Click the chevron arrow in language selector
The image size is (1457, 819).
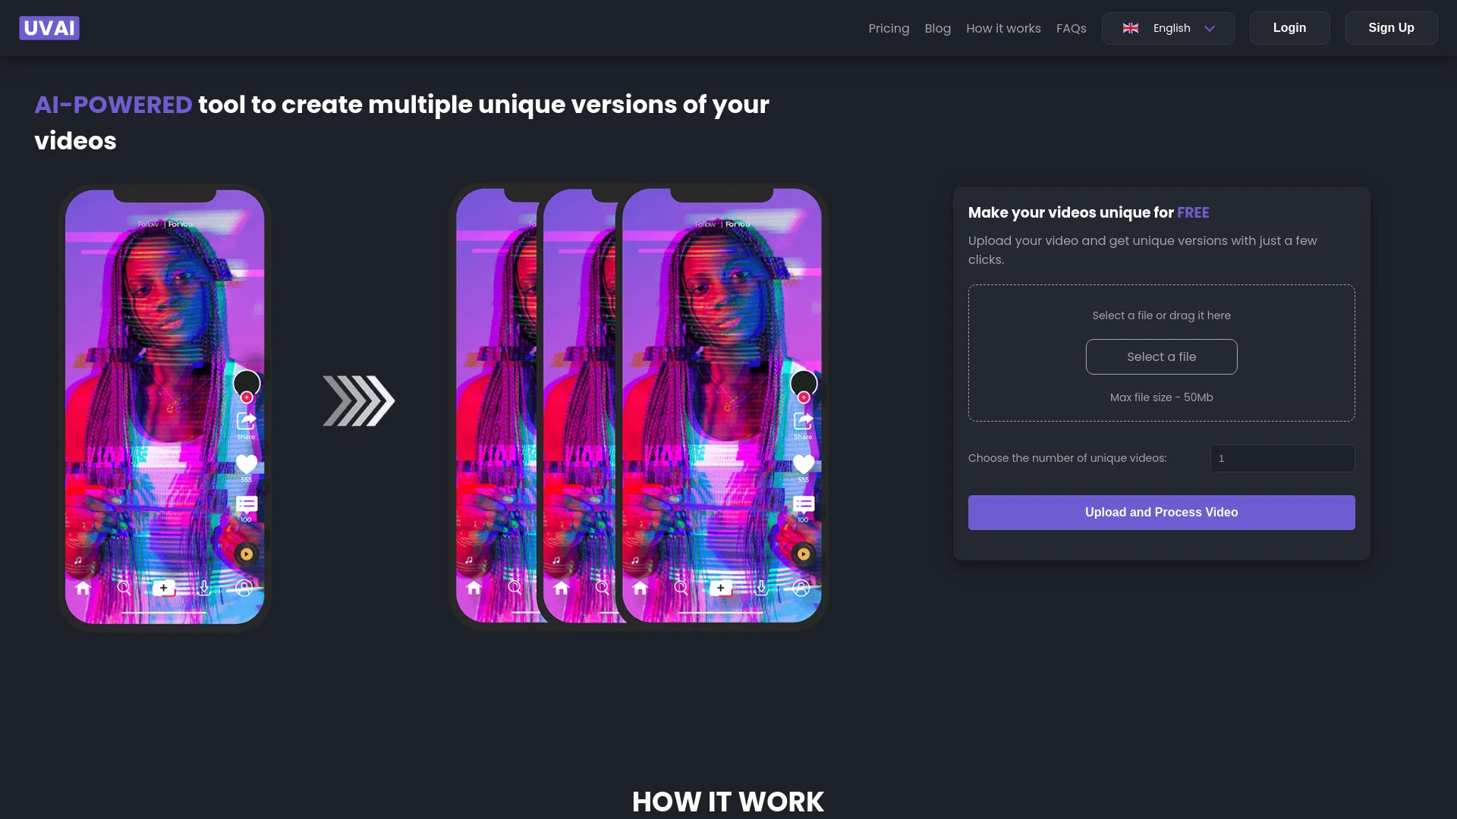[1210, 28]
